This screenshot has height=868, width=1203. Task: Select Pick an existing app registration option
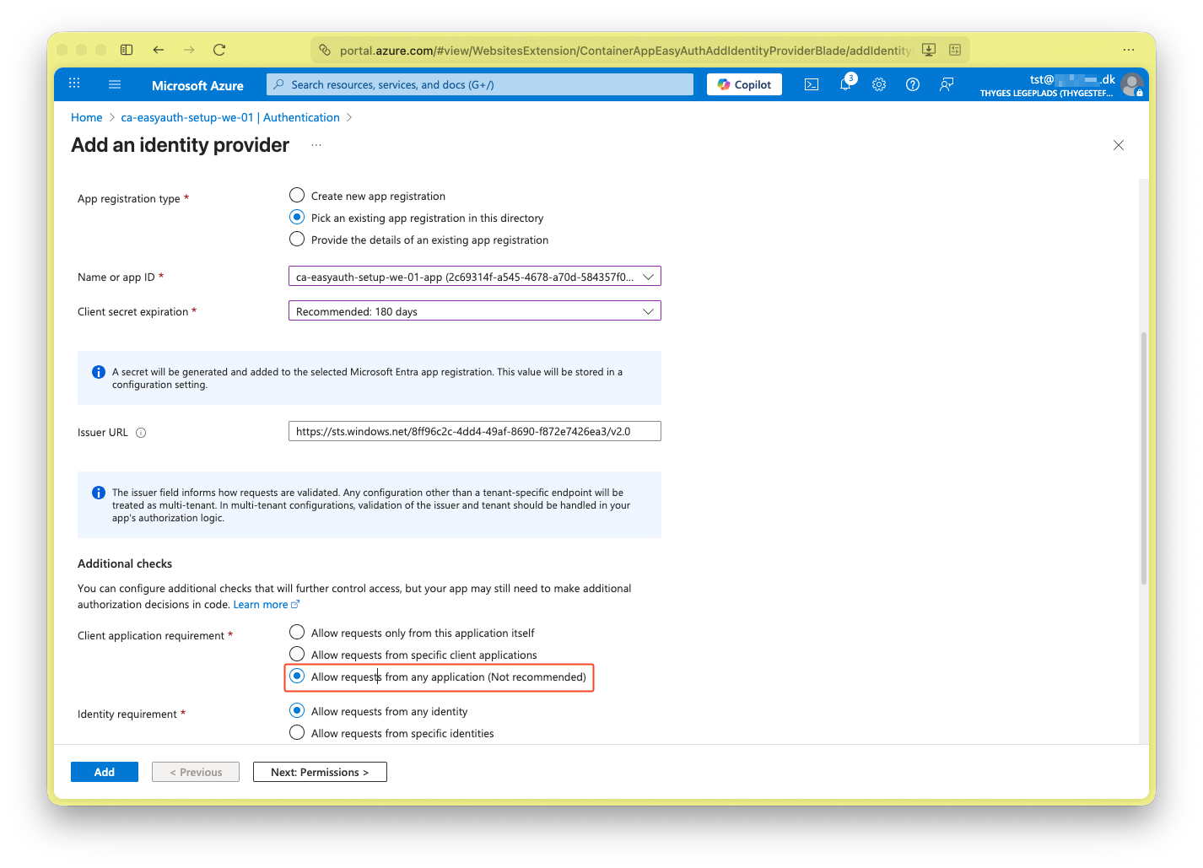(297, 217)
